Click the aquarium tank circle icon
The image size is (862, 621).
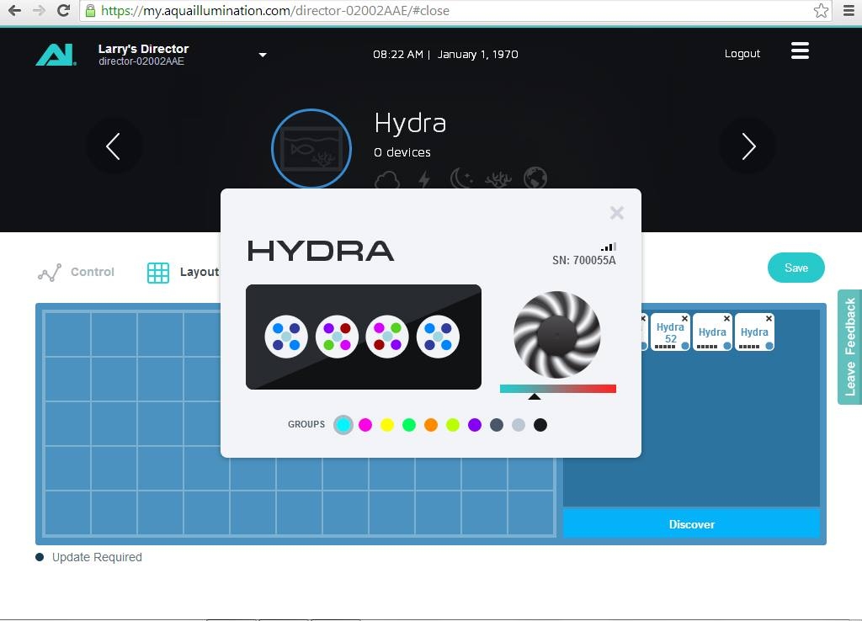point(311,148)
